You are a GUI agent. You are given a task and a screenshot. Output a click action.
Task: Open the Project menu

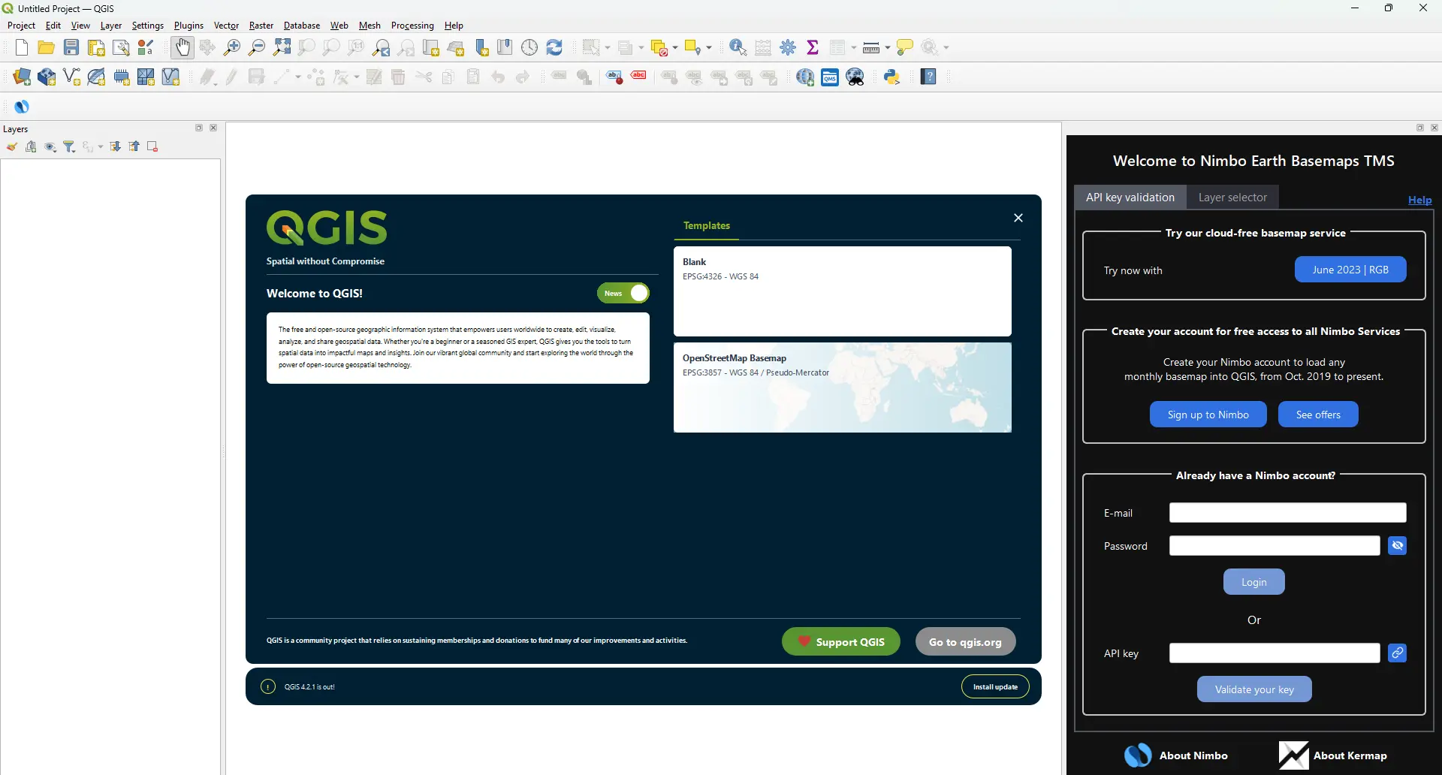pos(21,26)
